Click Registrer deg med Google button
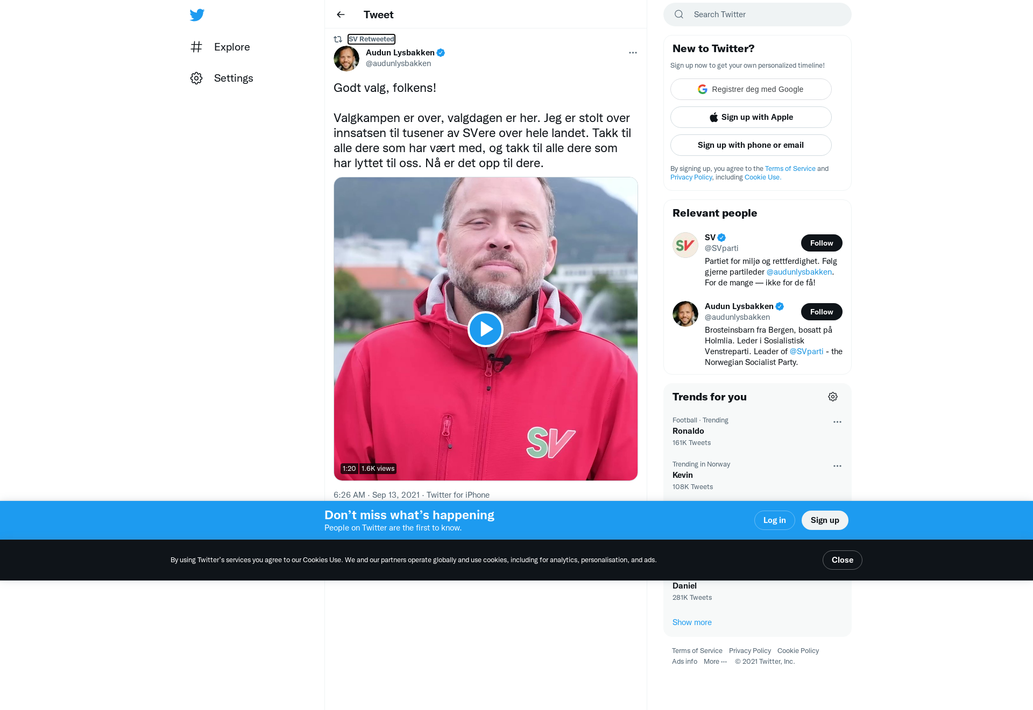The height and width of the screenshot is (710, 1033). (x=751, y=89)
